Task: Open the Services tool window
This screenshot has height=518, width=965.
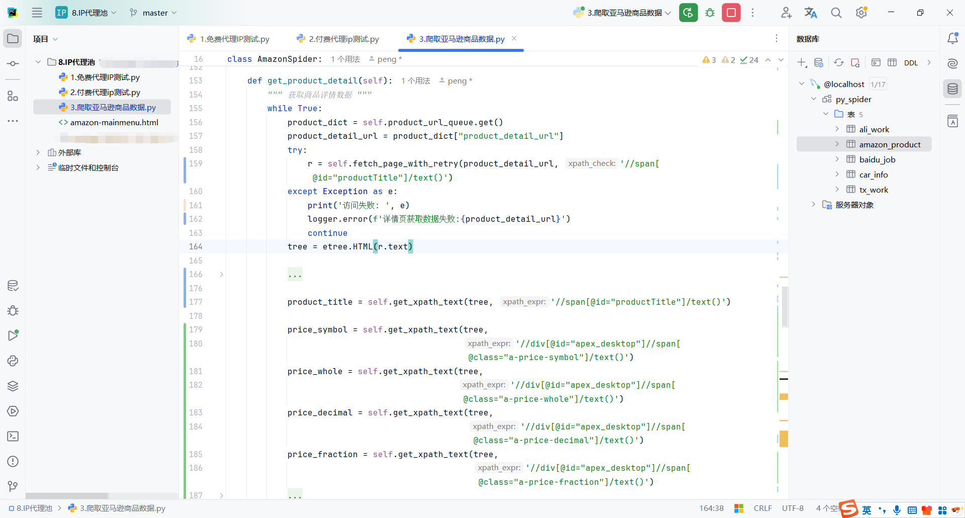Action: pyautogui.click(x=13, y=411)
